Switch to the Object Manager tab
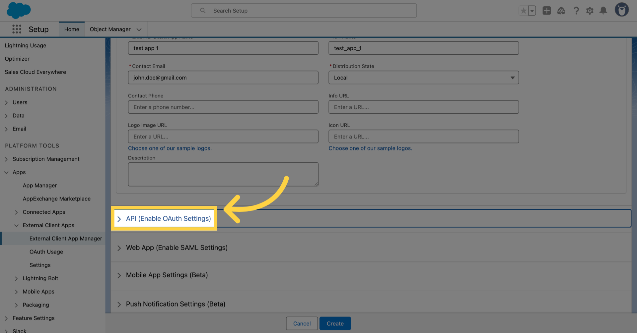Screen dimensions: 637x333 pos(110,29)
